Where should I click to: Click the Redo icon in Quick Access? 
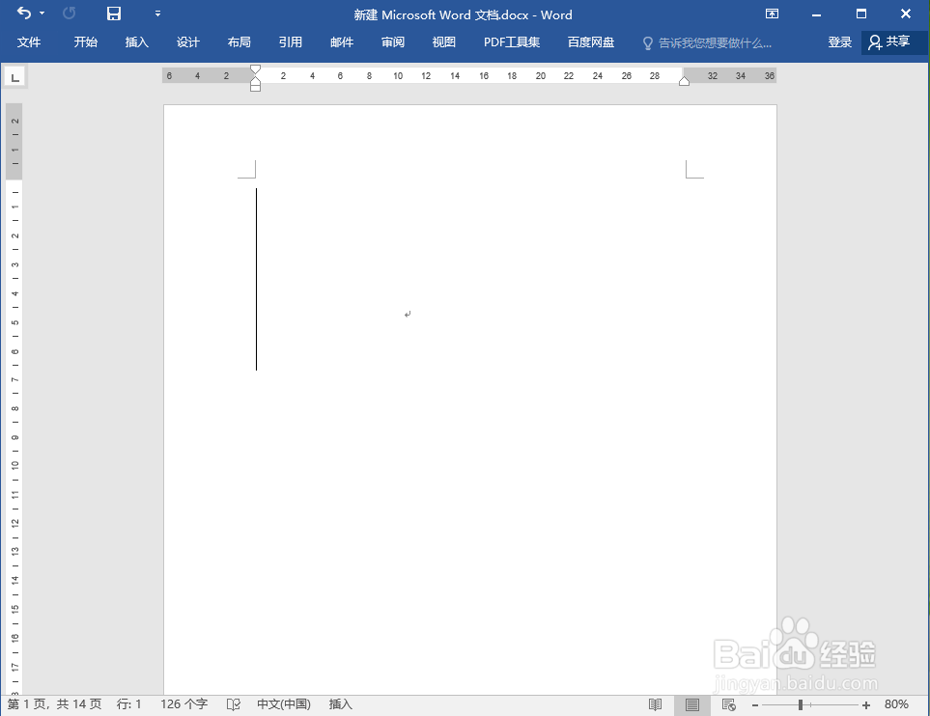pyautogui.click(x=69, y=14)
